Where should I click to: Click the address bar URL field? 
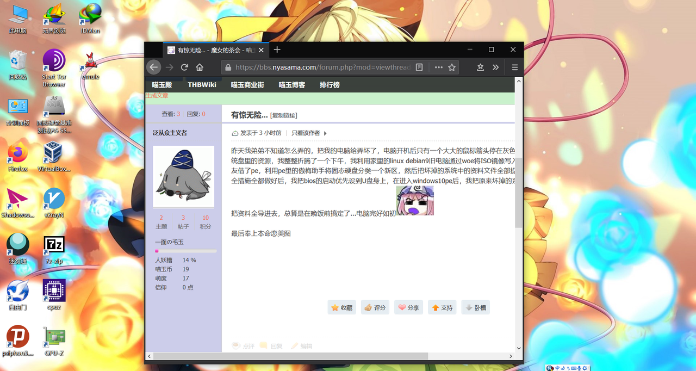(x=323, y=67)
